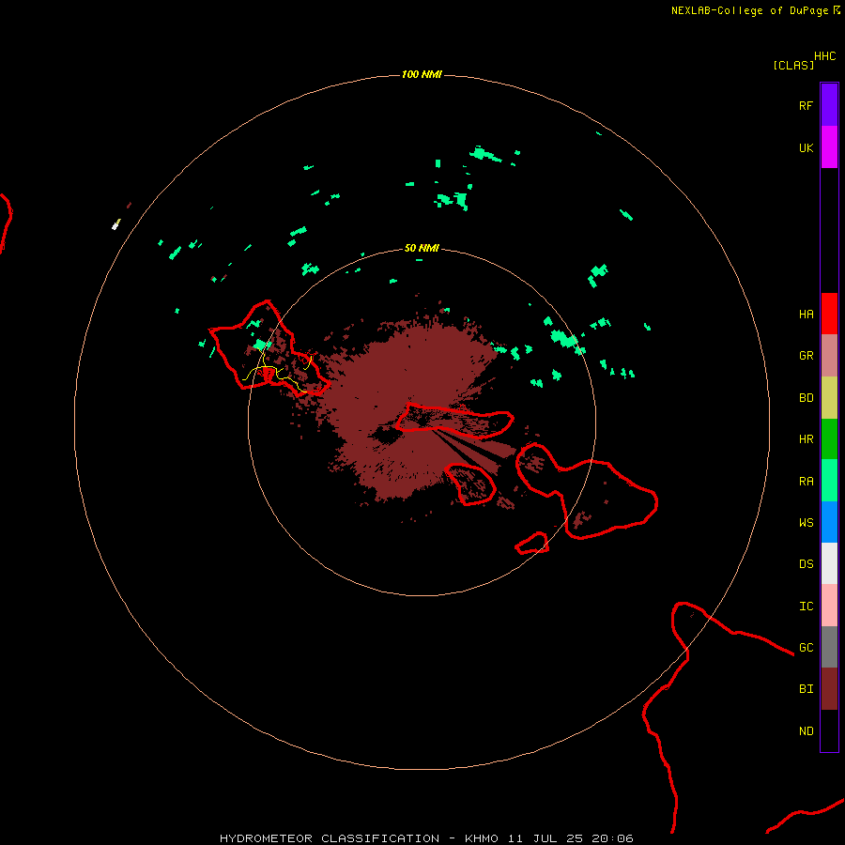Click the WS blue legend swatch

tap(829, 522)
